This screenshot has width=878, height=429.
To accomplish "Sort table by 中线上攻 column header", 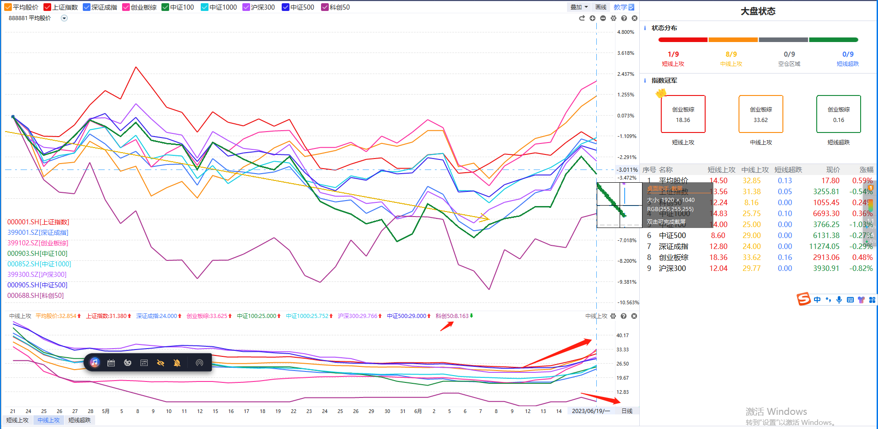I will coord(755,170).
